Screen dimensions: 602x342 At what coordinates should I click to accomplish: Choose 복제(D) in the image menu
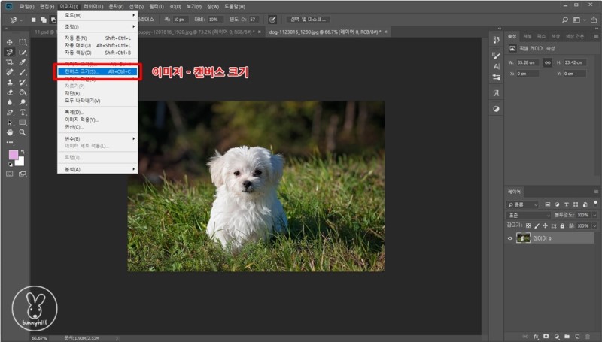tap(74, 113)
